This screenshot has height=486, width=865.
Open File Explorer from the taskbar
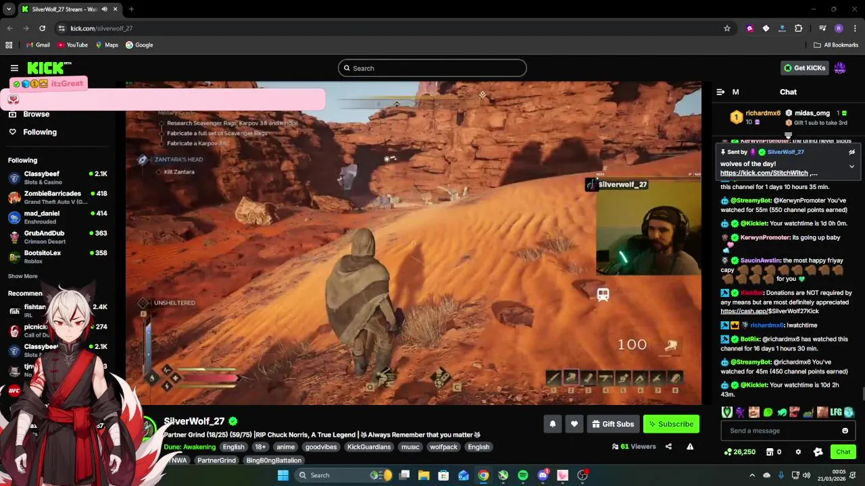(x=424, y=475)
